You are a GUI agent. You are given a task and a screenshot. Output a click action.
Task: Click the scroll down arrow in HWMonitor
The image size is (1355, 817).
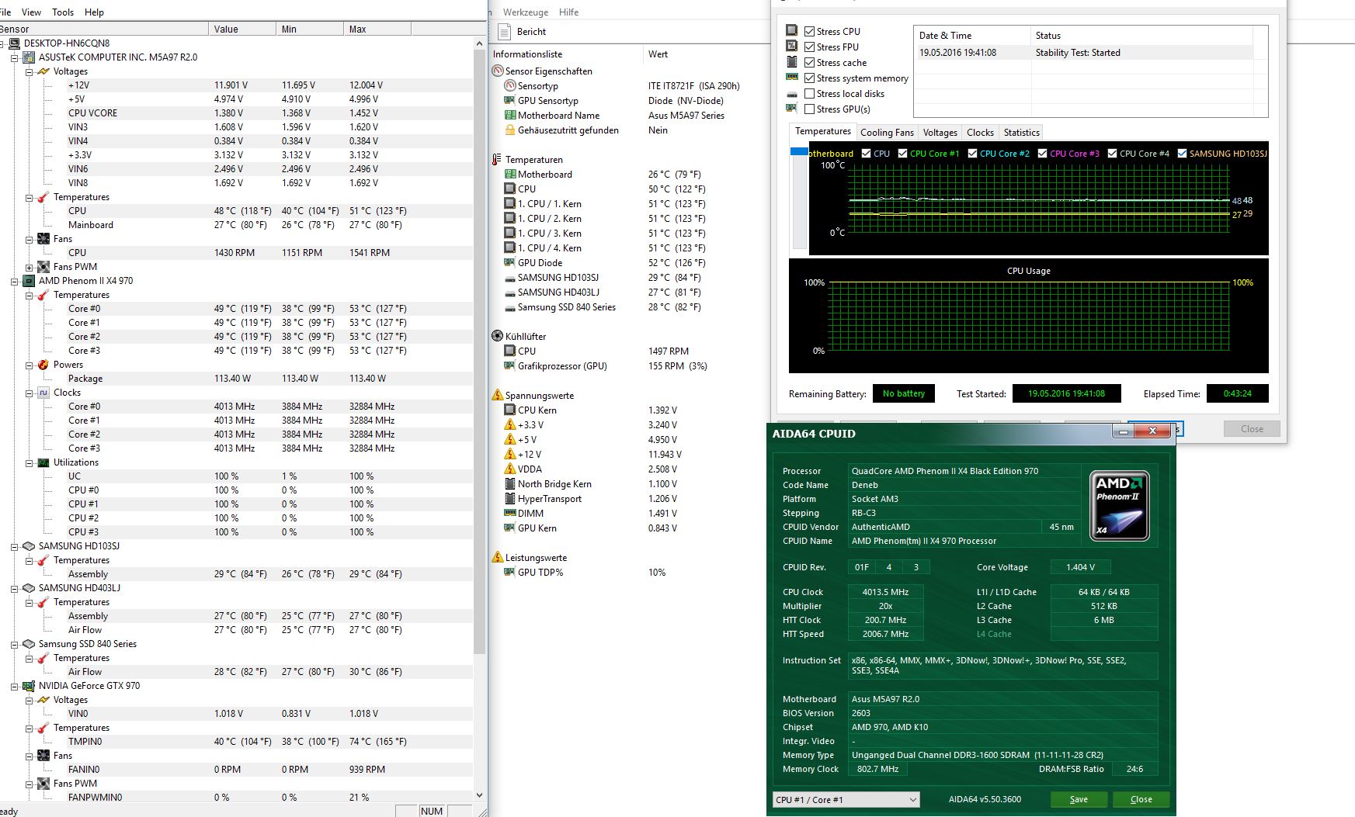(x=479, y=795)
